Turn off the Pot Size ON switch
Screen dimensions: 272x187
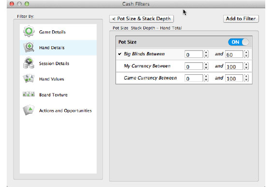click(x=238, y=42)
